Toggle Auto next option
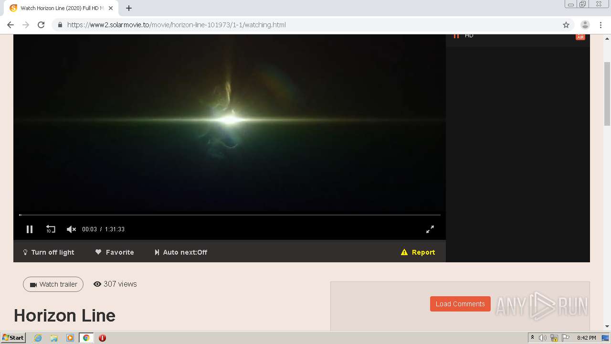The height and width of the screenshot is (344, 611). (181, 252)
